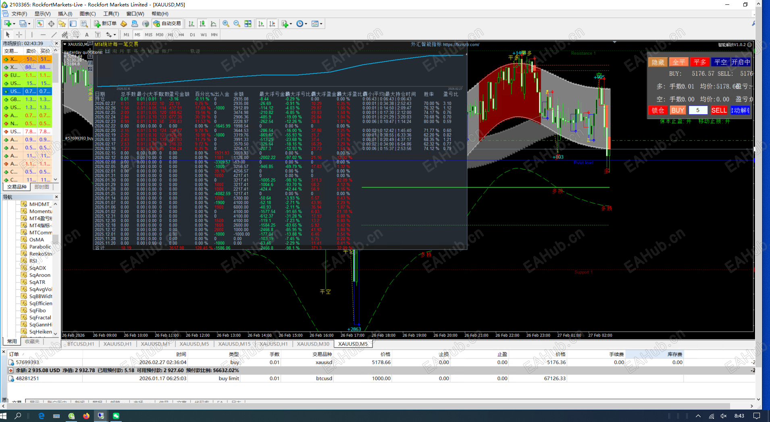Open the 图表(C) menu
This screenshot has height=422, width=770.
pos(87,14)
